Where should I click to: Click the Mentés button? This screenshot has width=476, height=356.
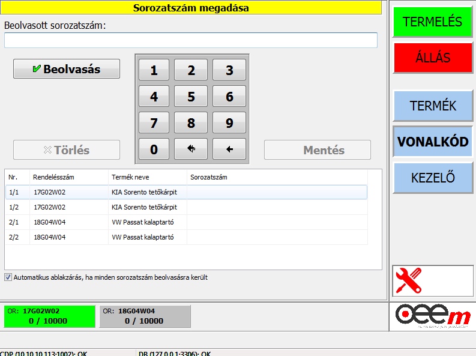[317, 150]
